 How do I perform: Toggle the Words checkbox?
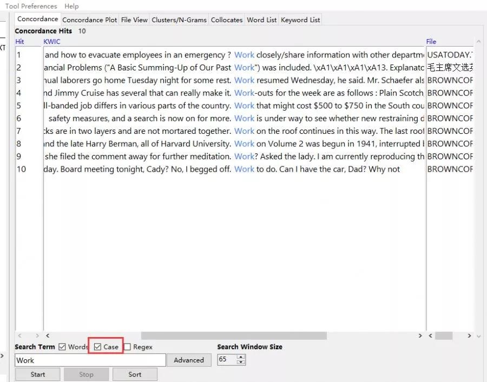pyautogui.click(x=62, y=347)
